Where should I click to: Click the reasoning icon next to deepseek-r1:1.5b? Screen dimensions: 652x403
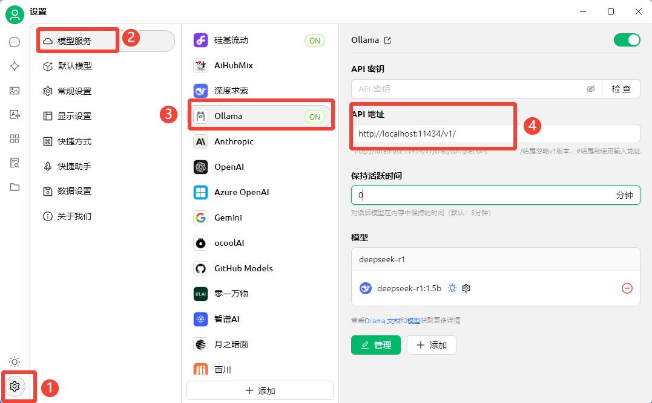tap(452, 288)
